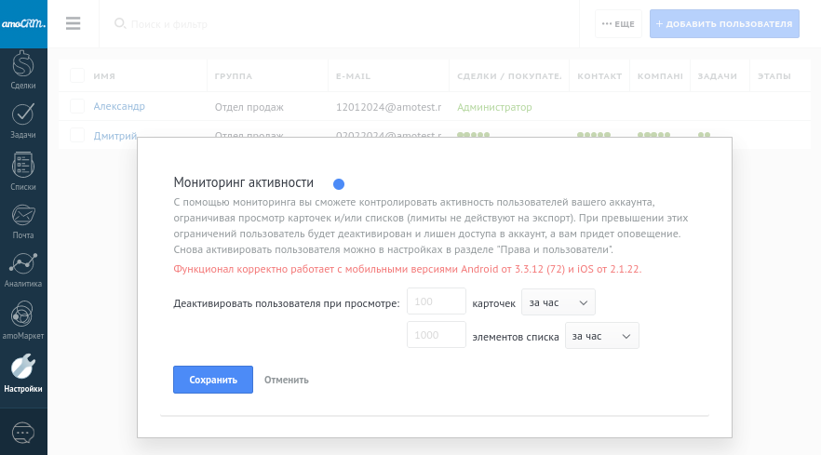This screenshot has width=821, height=455.
Task: Toggle the select-all checkbox in table header
Action: 76,75
